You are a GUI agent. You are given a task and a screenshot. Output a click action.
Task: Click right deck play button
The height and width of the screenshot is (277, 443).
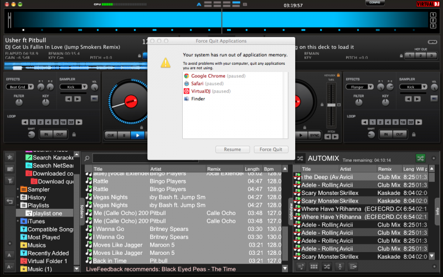click(x=301, y=135)
